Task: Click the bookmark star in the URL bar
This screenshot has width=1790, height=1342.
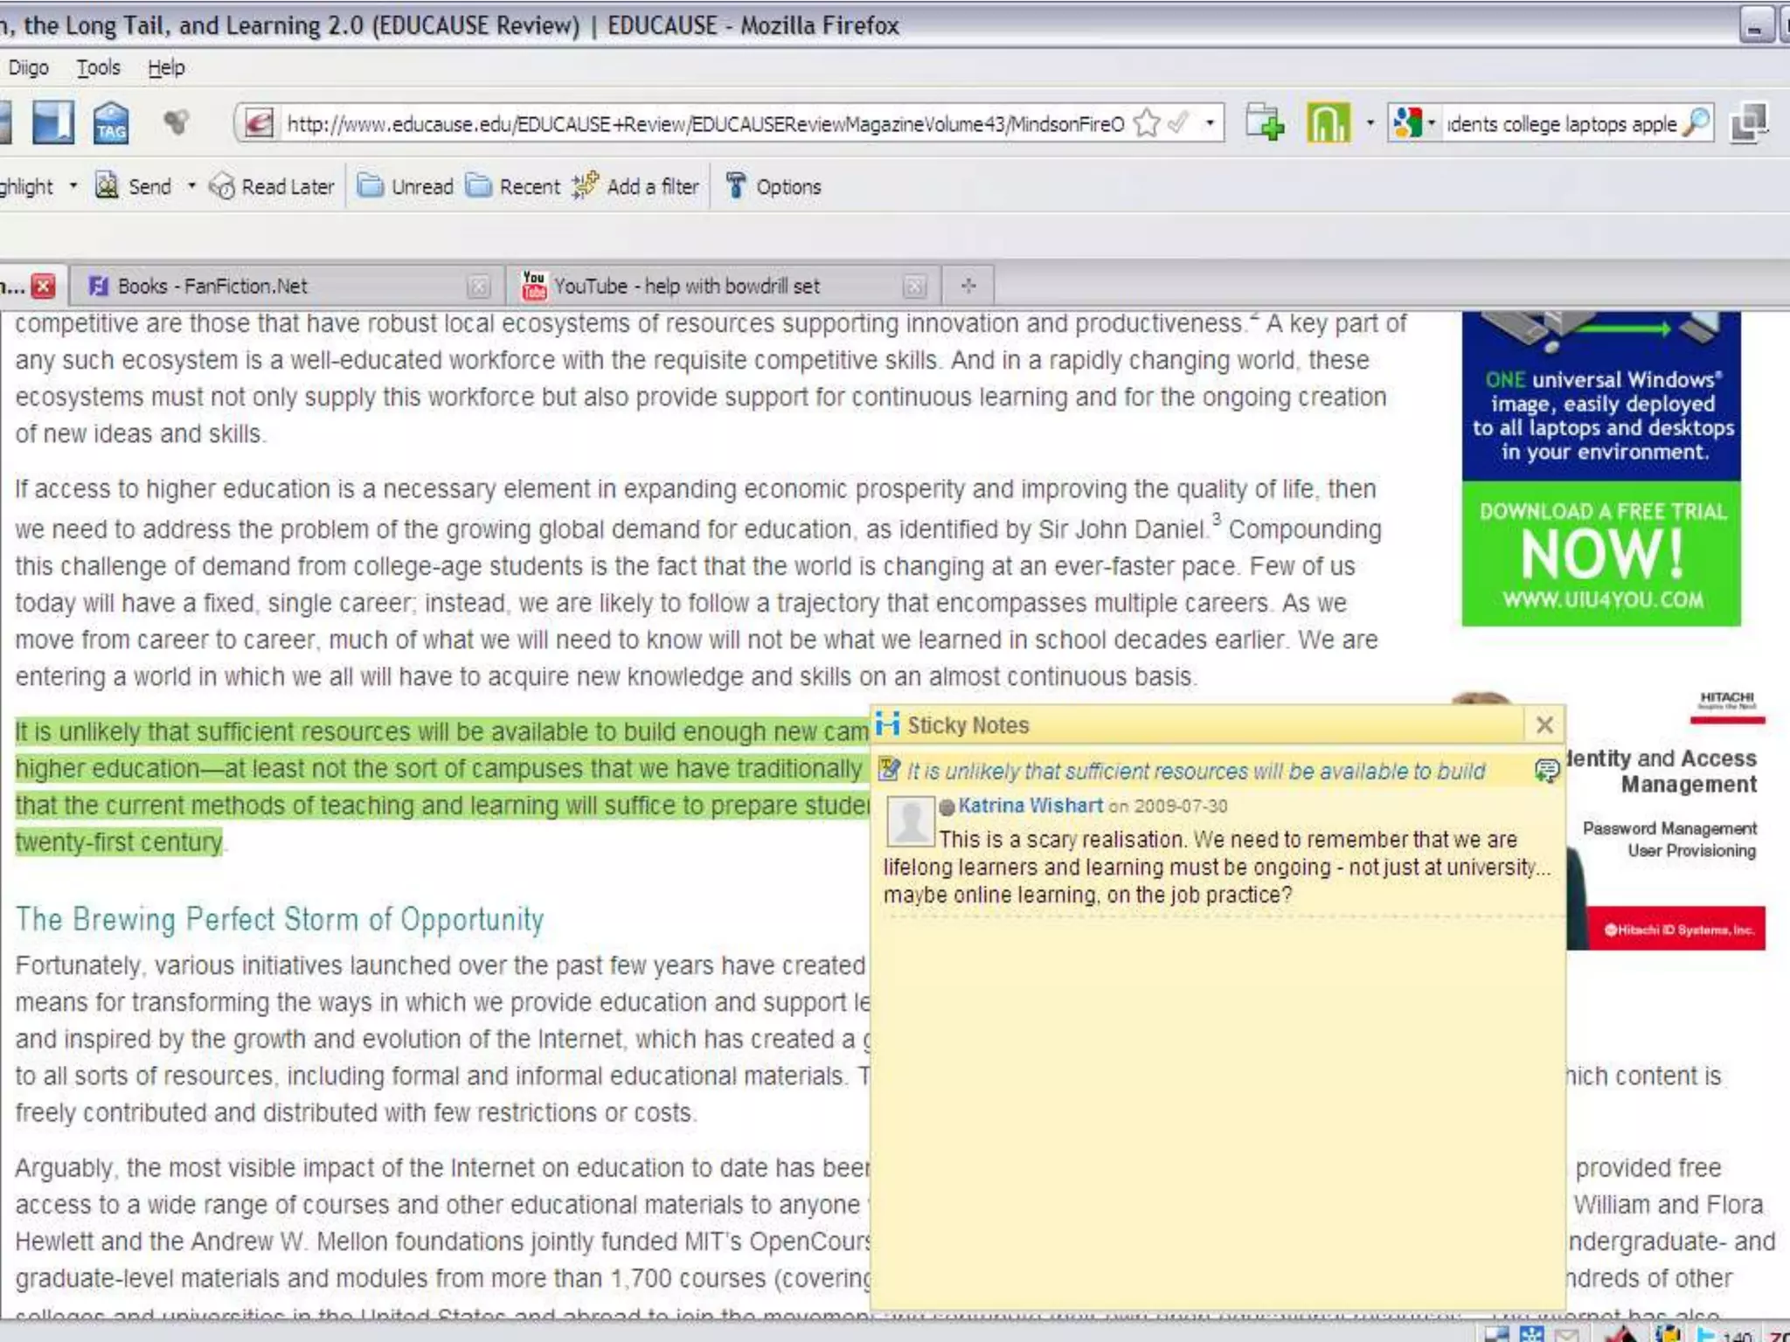Action: (x=1147, y=123)
